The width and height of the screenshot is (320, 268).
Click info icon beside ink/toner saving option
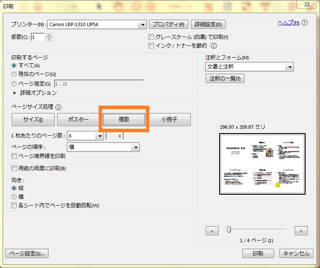click(x=214, y=45)
